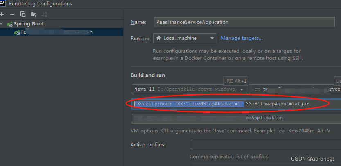Click the Comma separated list of profiles hint
The height and width of the screenshot is (166, 341).
click(x=229, y=157)
